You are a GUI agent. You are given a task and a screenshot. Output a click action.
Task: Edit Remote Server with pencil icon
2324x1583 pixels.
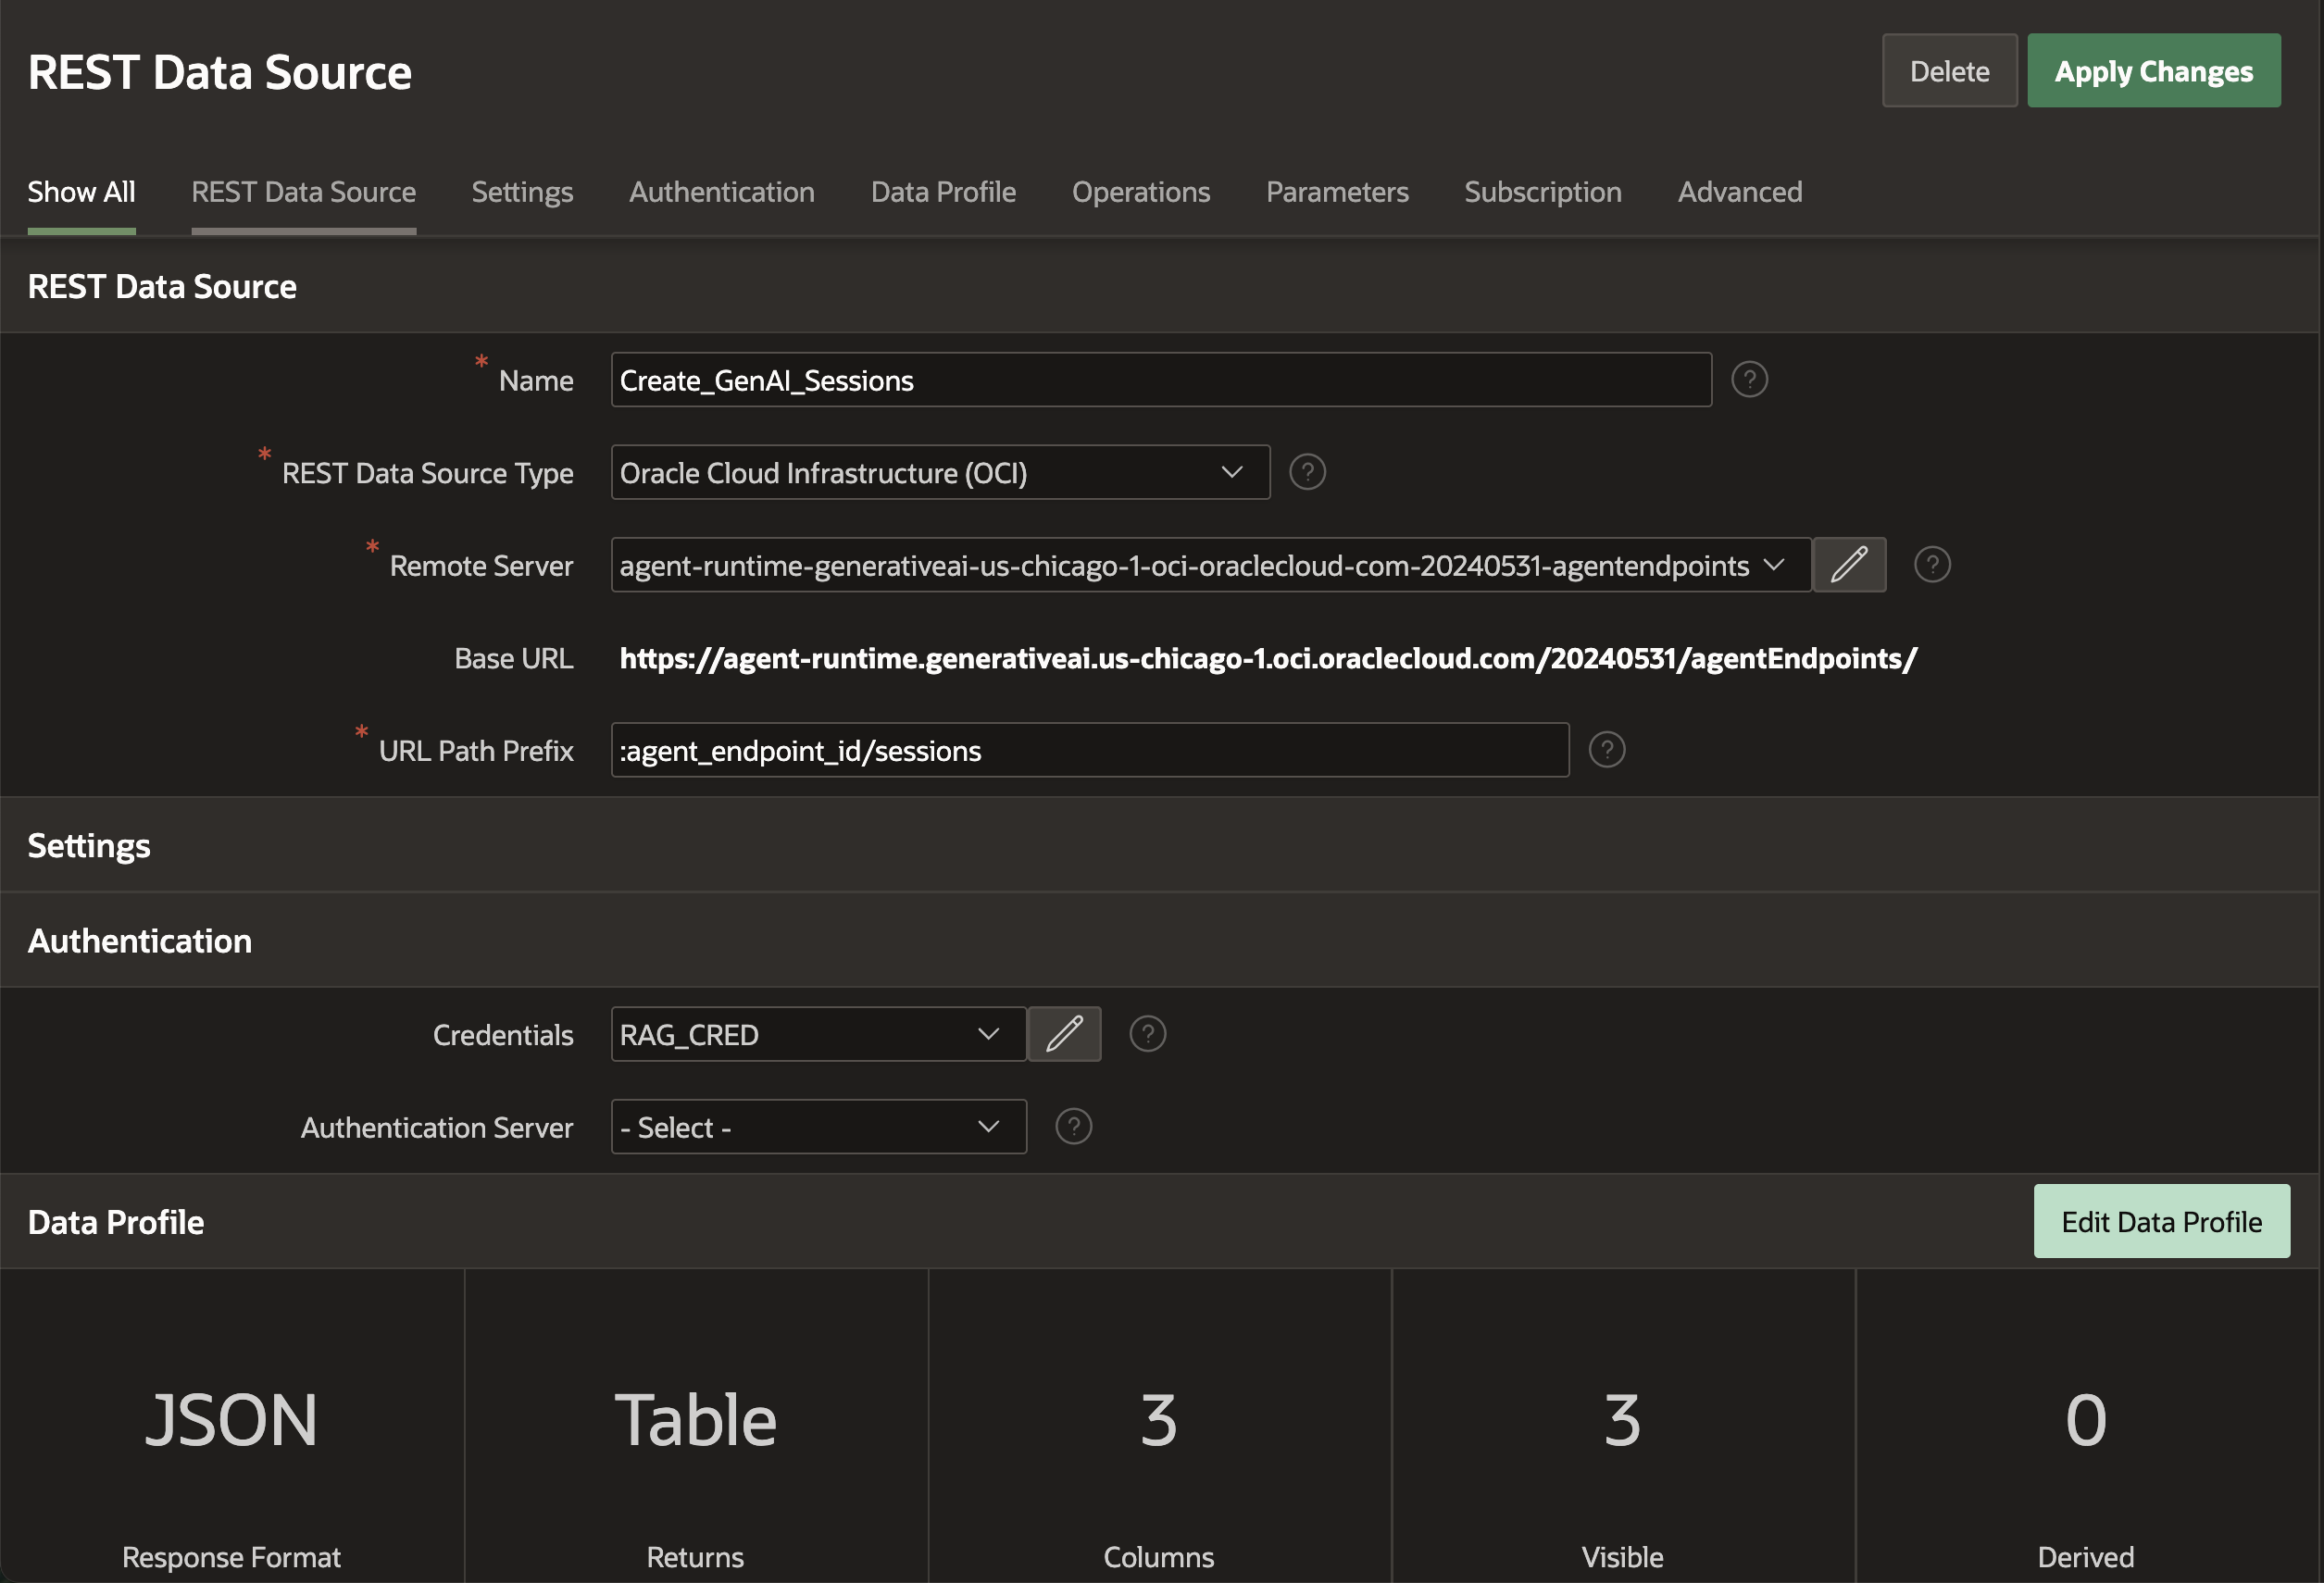(x=1849, y=565)
